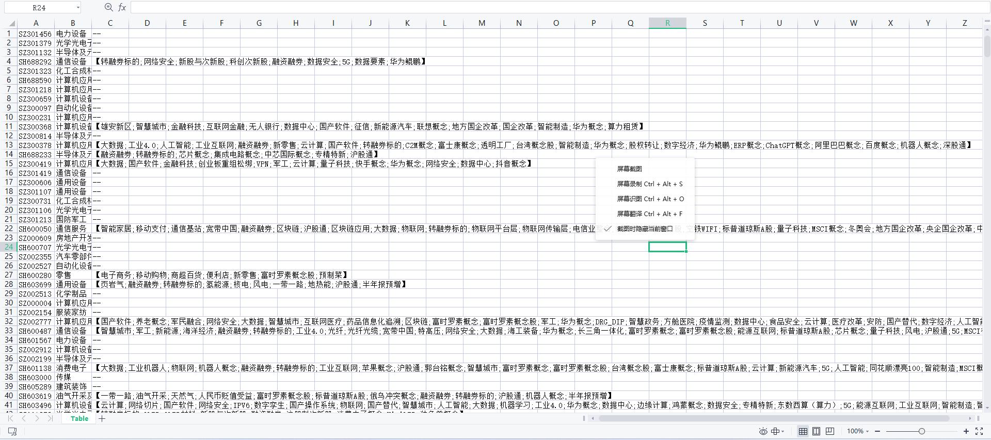The width and height of the screenshot is (991, 440).
Task: Select cell SZ002777 in column A
Action: [36, 321]
